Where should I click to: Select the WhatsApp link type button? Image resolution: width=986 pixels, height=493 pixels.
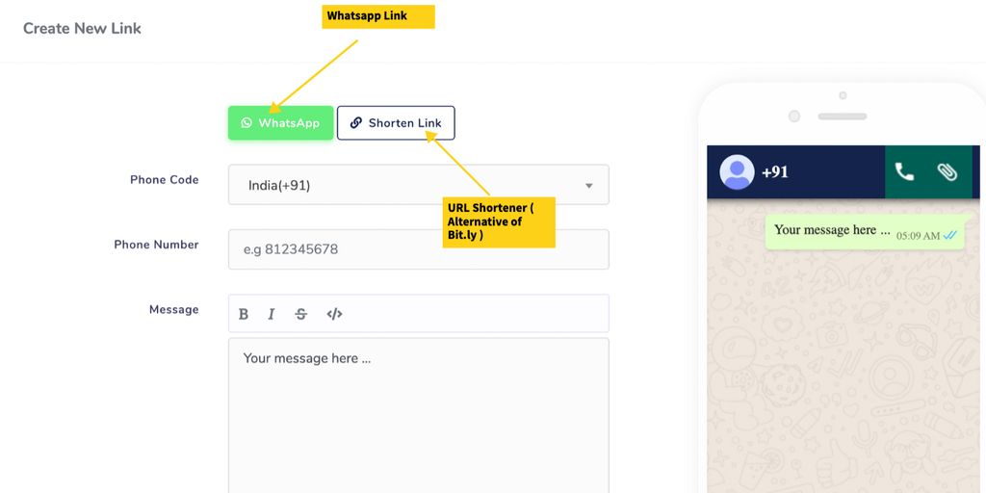tap(280, 122)
